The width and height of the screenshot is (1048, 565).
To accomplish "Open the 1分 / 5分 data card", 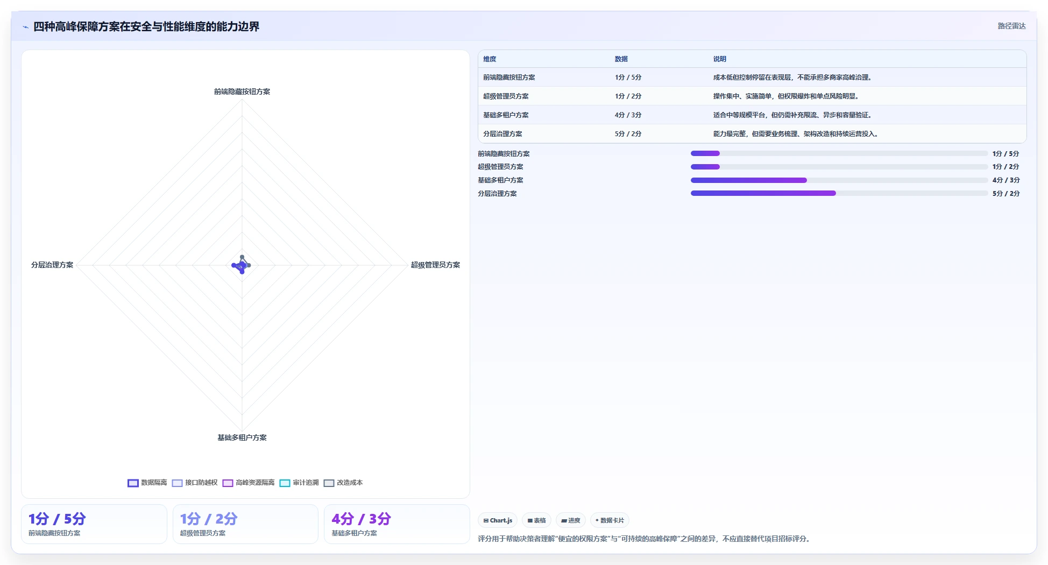I will tap(94, 524).
